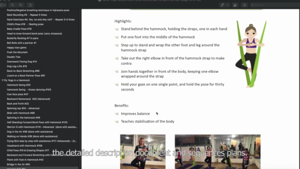The height and width of the screenshot is (169, 300).
Task: Click the single woman tree pose photo
Action: point(142,152)
